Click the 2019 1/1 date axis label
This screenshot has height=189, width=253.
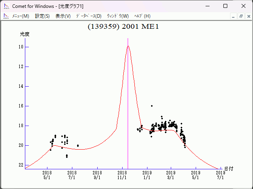tap(147, 175)
